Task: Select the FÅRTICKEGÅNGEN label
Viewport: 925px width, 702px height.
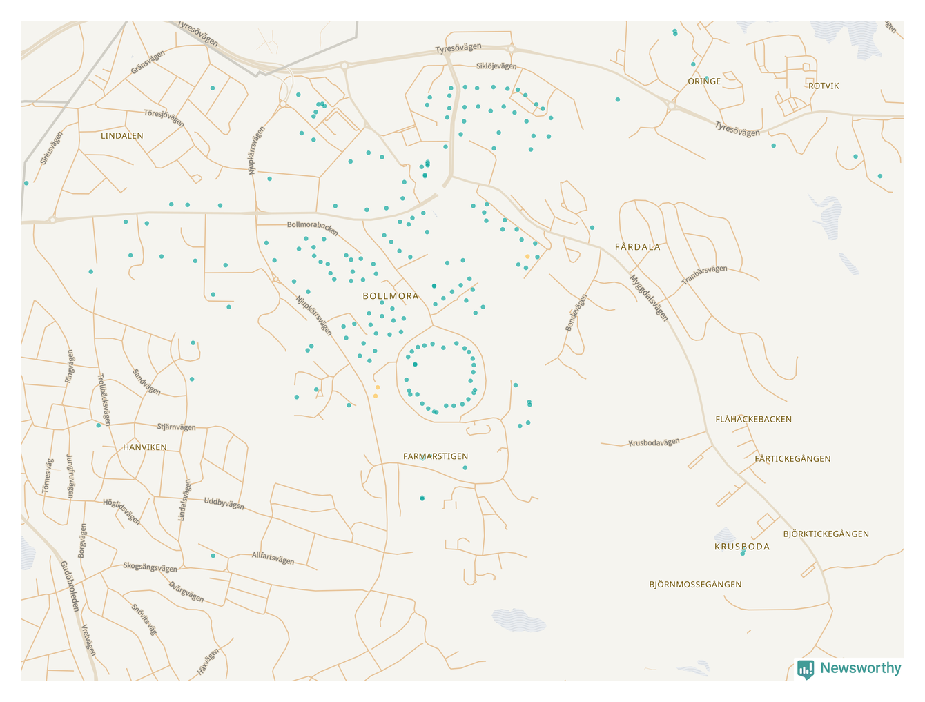Action: [x=792, y=459]
